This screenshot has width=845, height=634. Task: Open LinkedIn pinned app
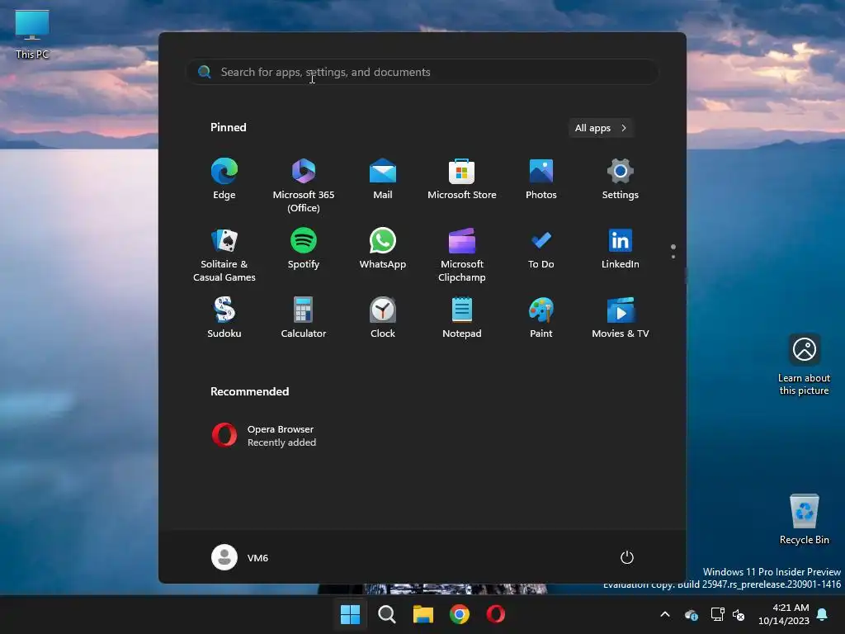(x=621, y=249)
